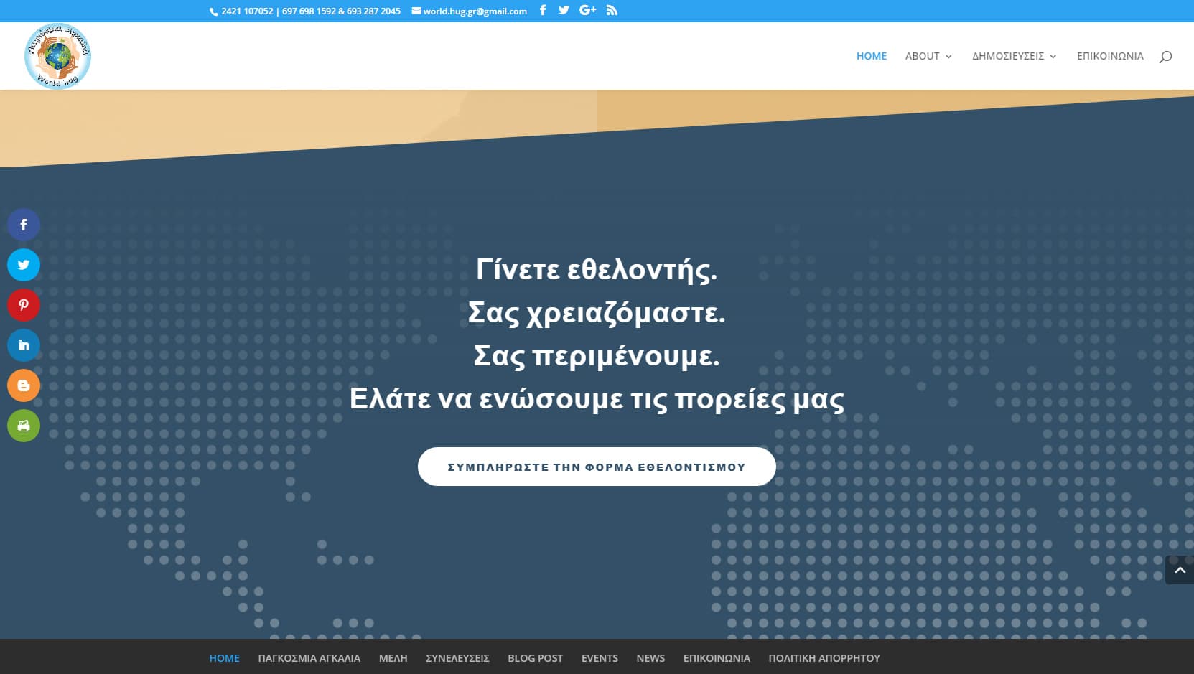Share via the sidebar Twitter button

24,265
